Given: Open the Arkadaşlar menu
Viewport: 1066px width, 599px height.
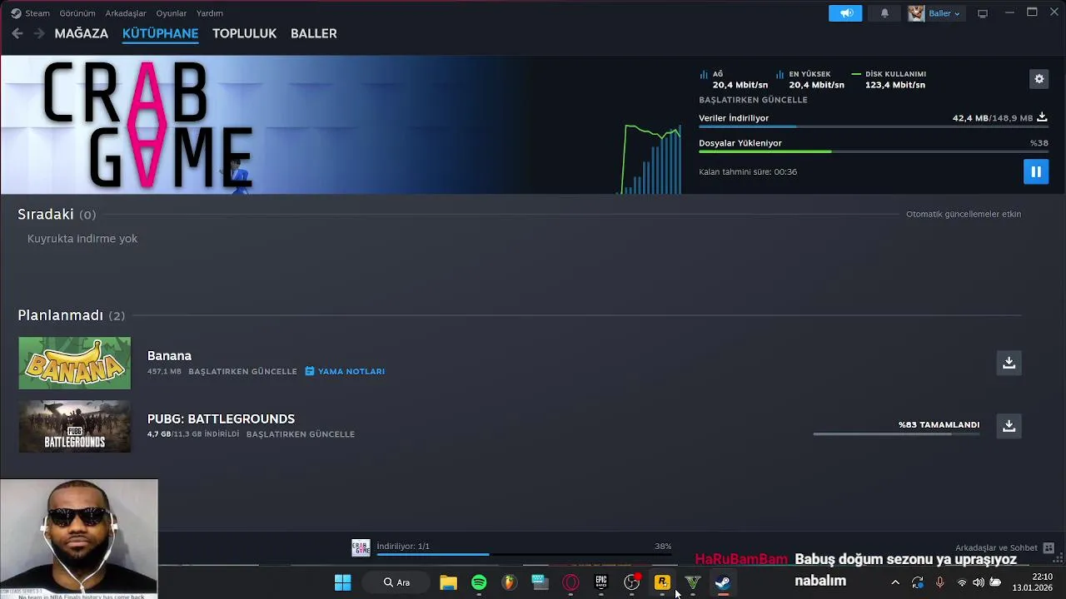Looking at the screenshot, I should [126, 13].
